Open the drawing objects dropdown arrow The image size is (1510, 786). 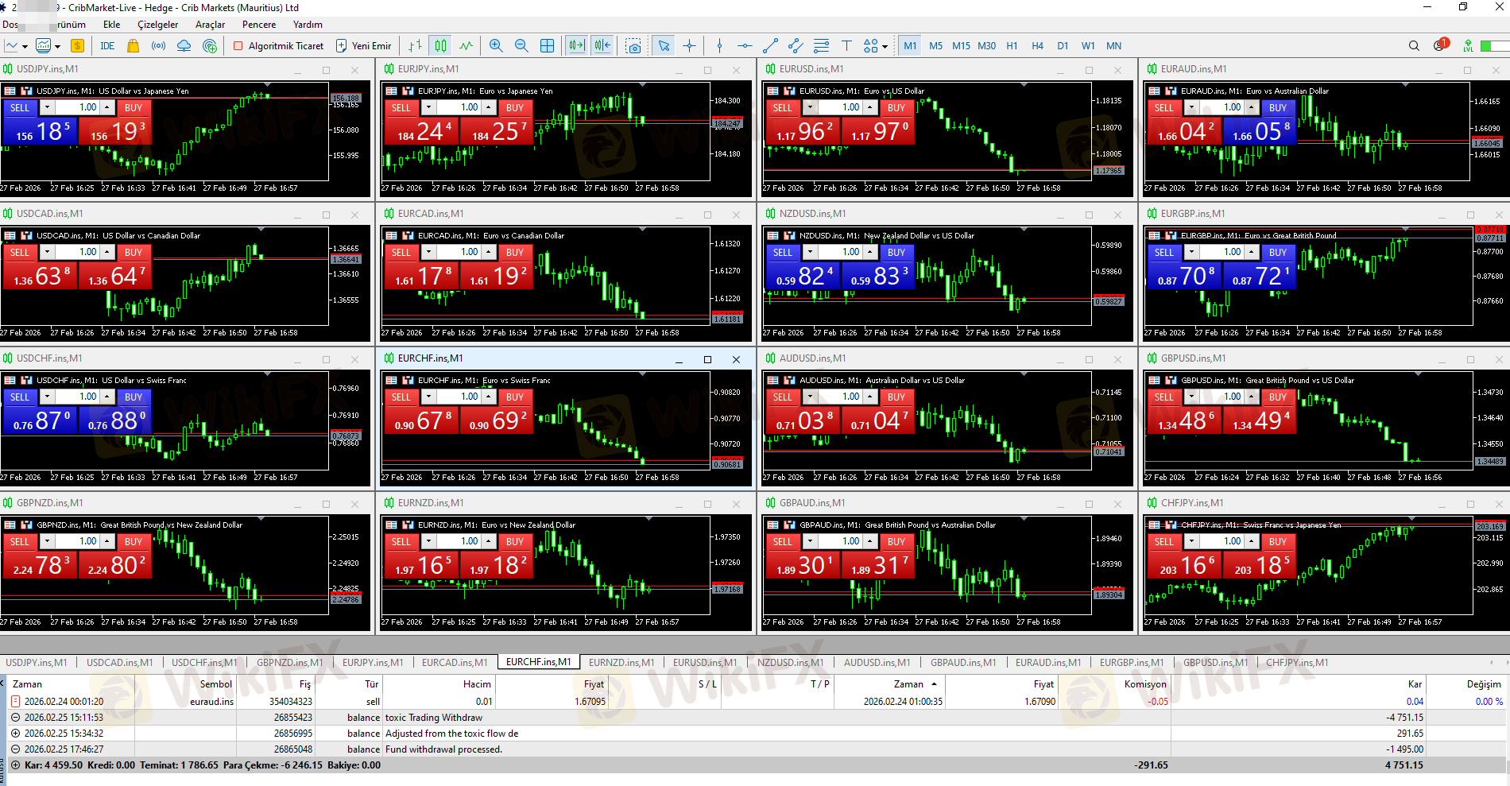885,46
